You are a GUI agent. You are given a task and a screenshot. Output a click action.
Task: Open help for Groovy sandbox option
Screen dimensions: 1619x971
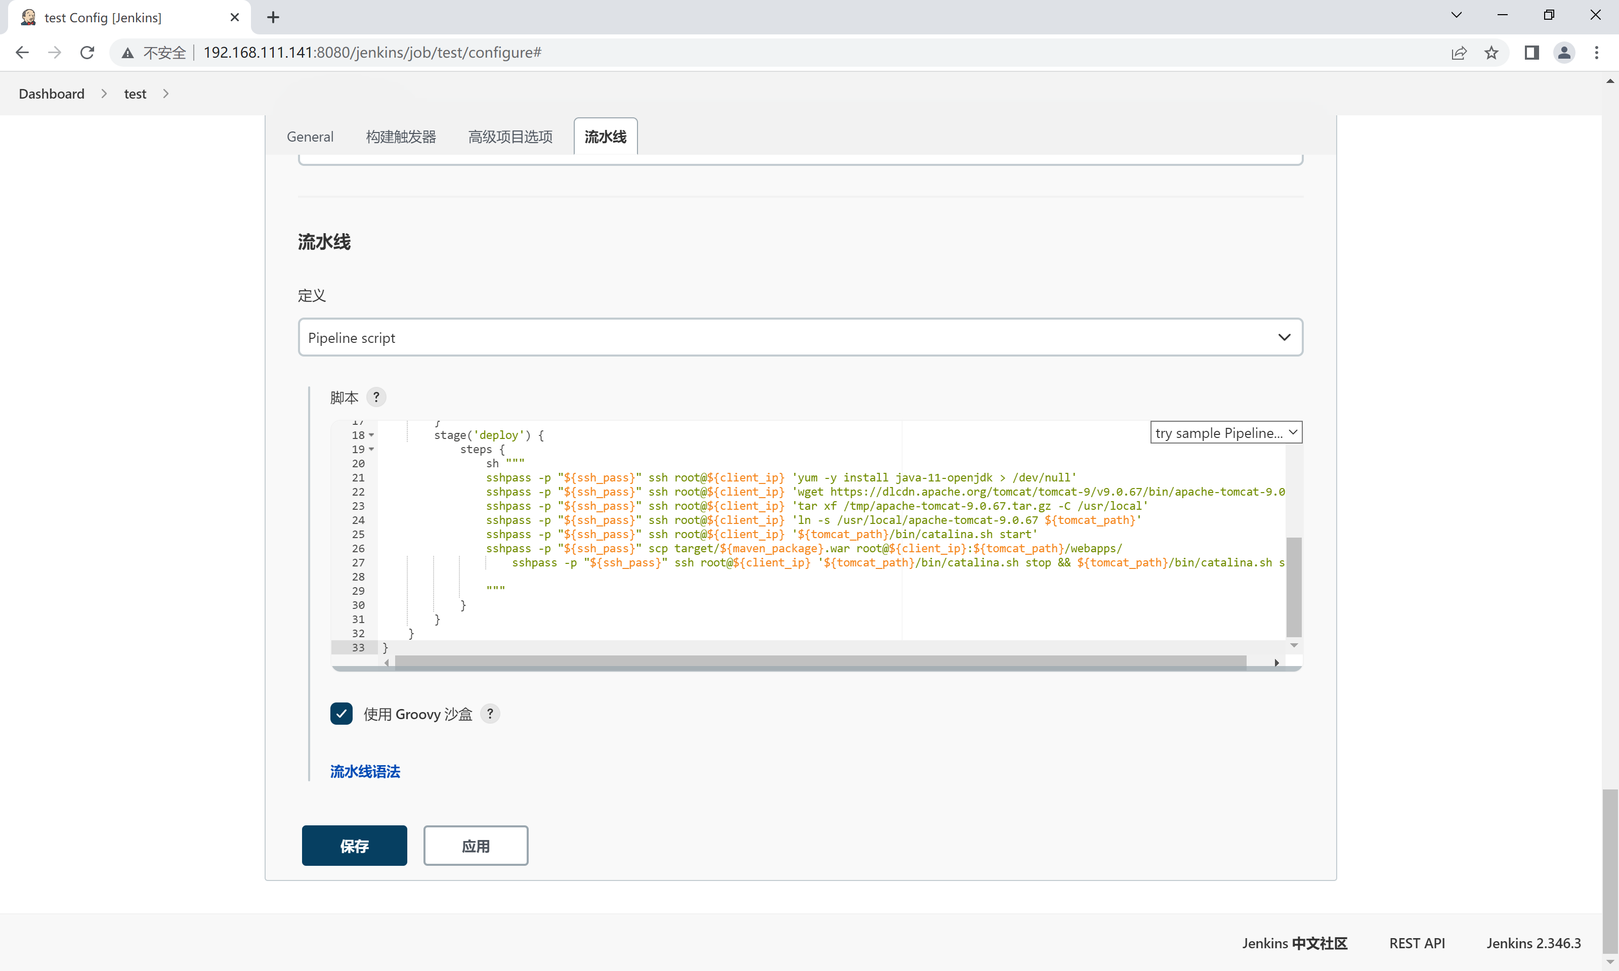(490, 714)
